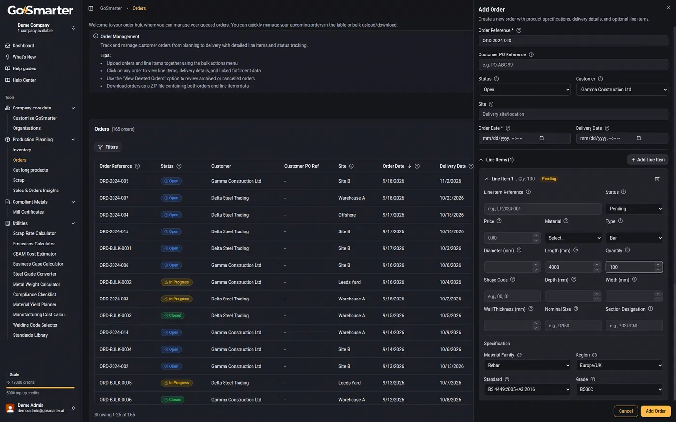Cancel the new order
Image resolution: width=676 pixels, height=422 pixels.
(625, 411)
